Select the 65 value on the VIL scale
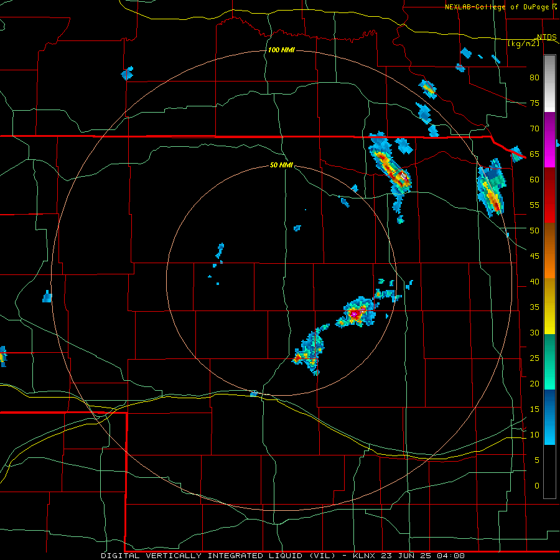Viewport: 560px width, 560px height. tap(534, 154)
